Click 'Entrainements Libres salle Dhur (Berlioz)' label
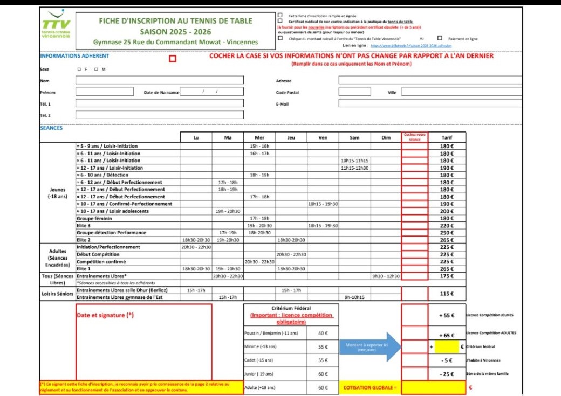 click(x=122, y=290)
